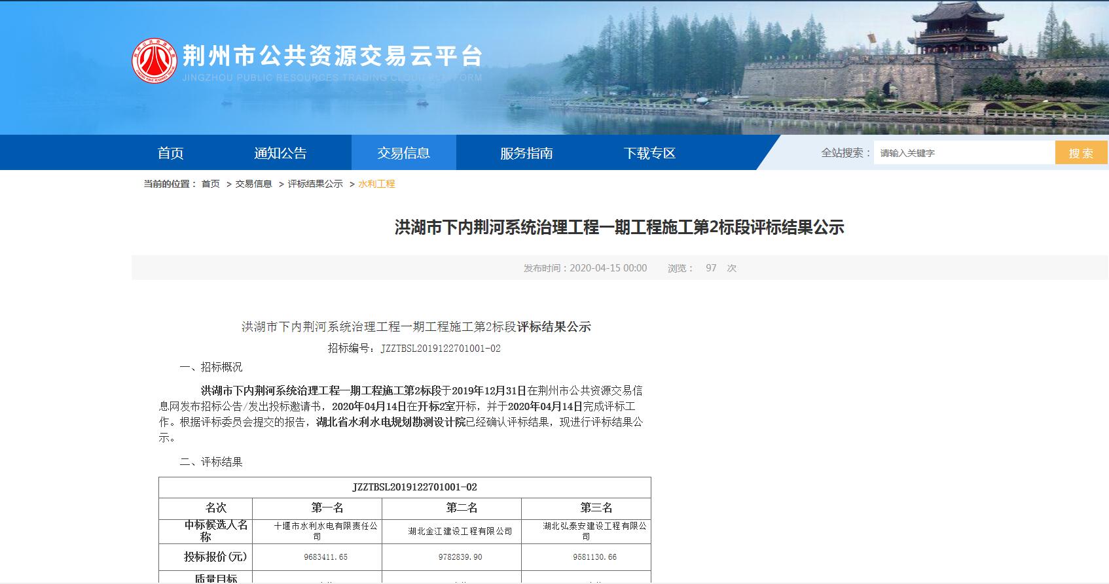1109x584 pixels.
Task: Select the orange 水利工程 breadcrumb link
Action: click(376, 184)
